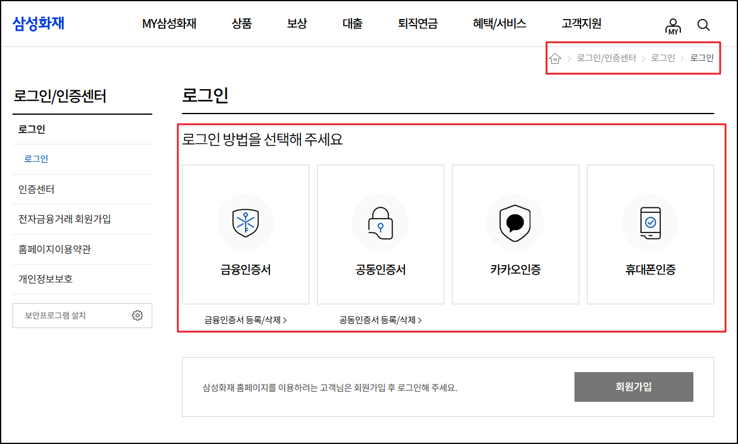This screenshot has height=444, width=738.
Task: Click the 카카오인증 speech bubble shield icon
Action: (515, 223)
